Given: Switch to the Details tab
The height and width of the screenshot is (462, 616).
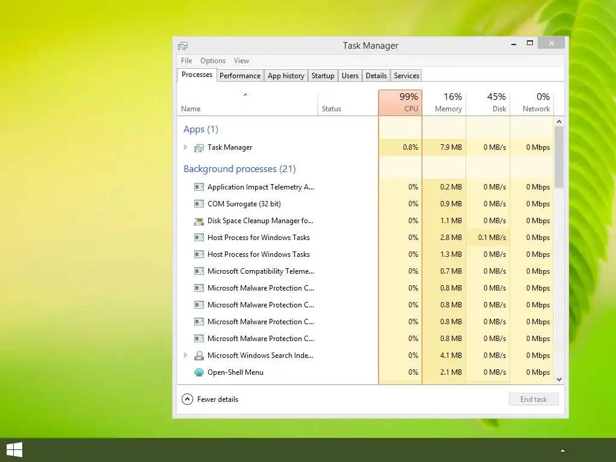Looking at the screenshot, I should coord(377,76).
